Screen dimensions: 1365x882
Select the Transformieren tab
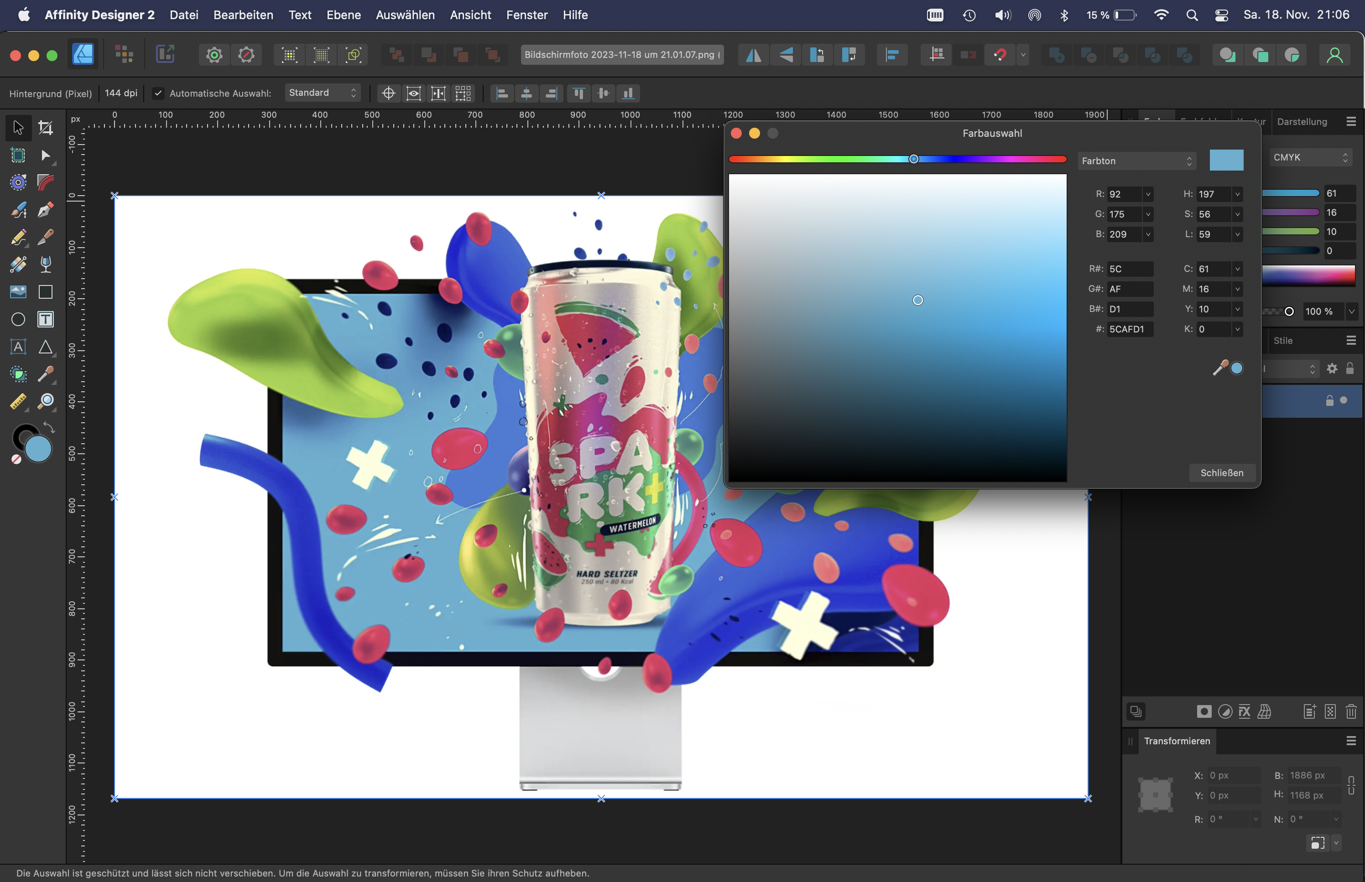click(x=1177, y=741)
